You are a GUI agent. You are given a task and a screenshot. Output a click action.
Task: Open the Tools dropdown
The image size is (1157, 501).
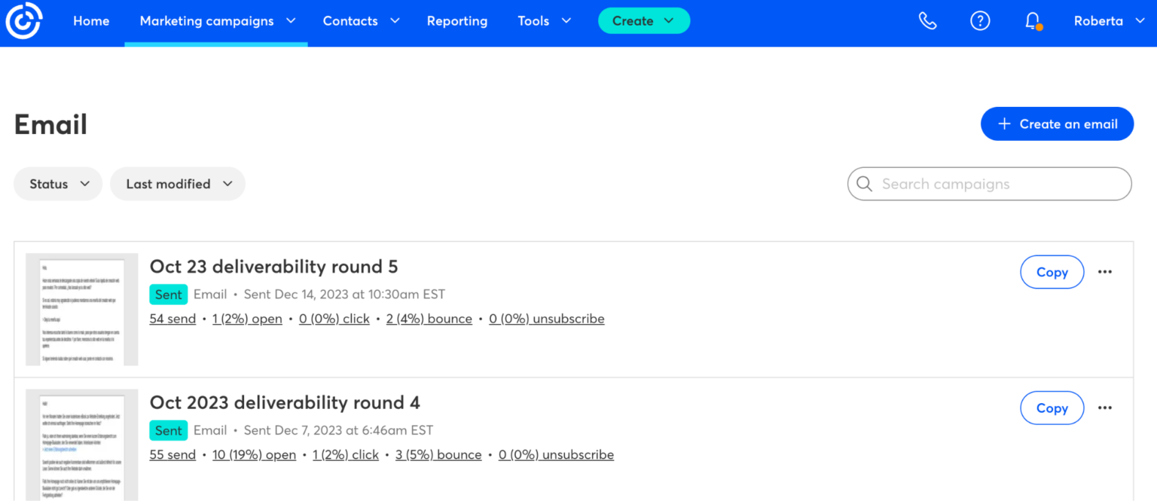click(x=544, y=20)
